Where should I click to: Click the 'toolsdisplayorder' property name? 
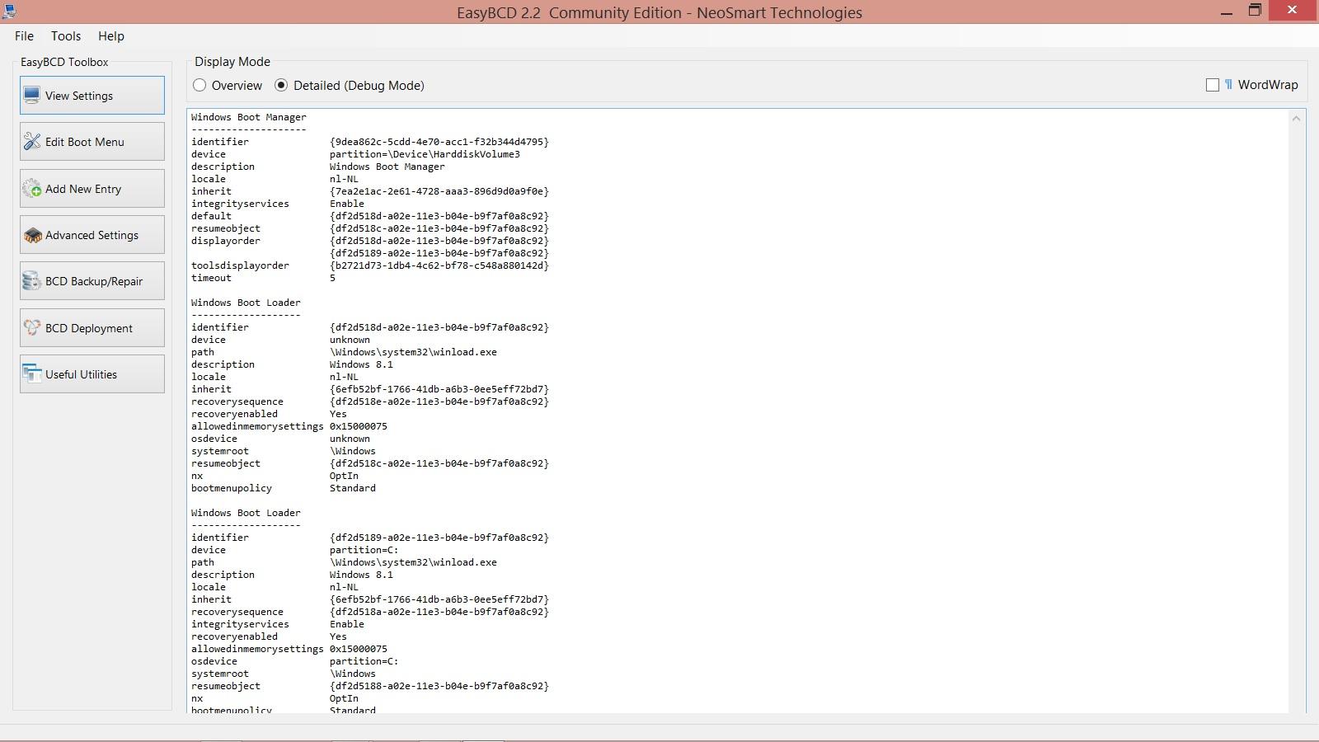240,265
